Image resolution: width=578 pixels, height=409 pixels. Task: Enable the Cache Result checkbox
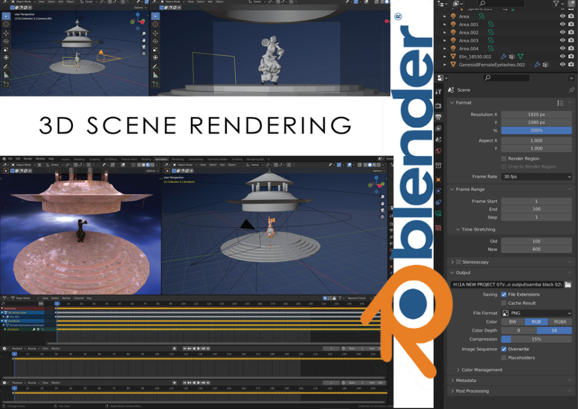point(503,303)
